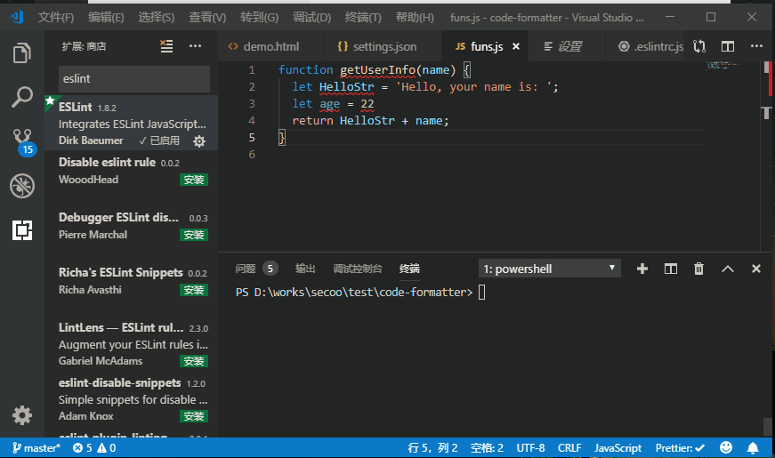Create a new terminal with plus icon
This screenshot has width=775, height=458.
(x=642, y=269)
